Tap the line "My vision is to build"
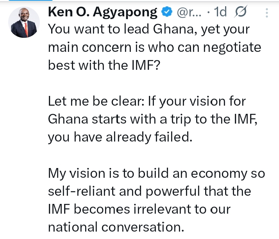279x239 pixels. (x=156, y=173)
